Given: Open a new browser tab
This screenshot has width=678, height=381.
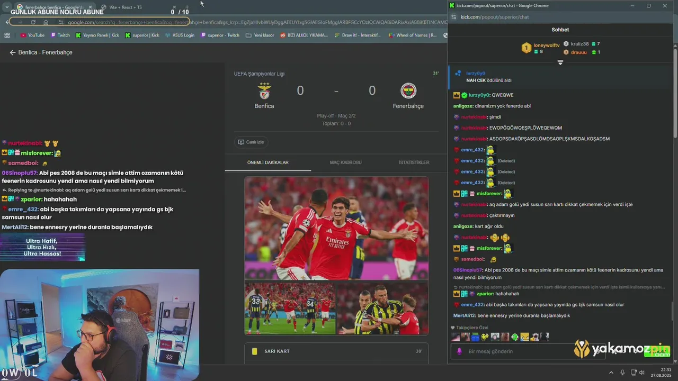Looking at the screenshot, I should 187,7.
